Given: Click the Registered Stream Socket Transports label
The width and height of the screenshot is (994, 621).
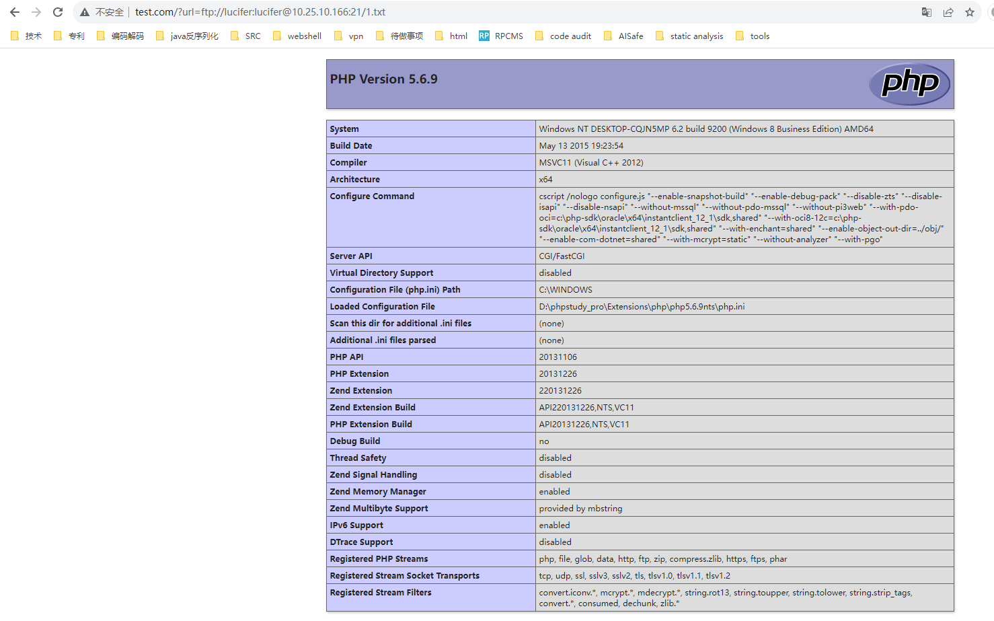Looking at the screenshot, I should point(404,576).
